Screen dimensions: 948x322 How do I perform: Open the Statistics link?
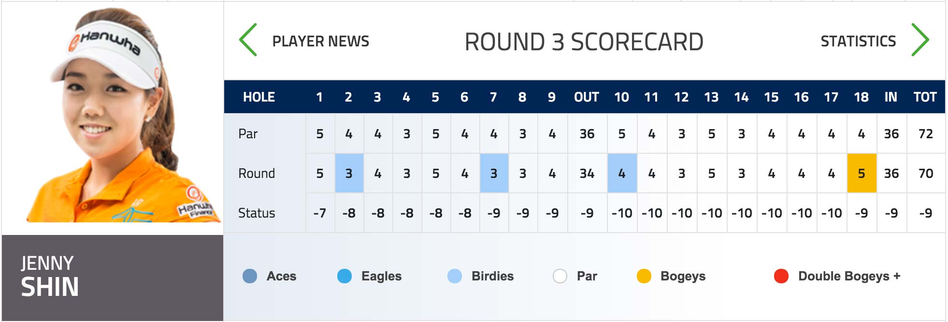(858, 42)
